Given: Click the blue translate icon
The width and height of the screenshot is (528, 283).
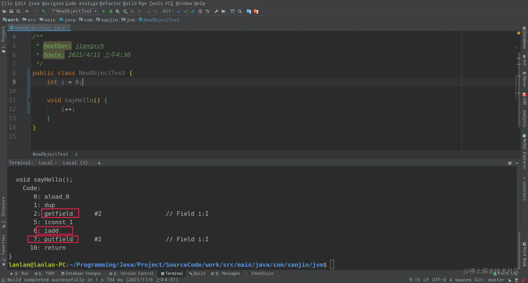Looking at the screenshot, I should [x=249, y=11].
